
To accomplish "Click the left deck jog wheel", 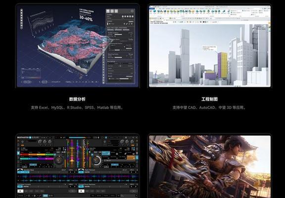I will [59, 160].
